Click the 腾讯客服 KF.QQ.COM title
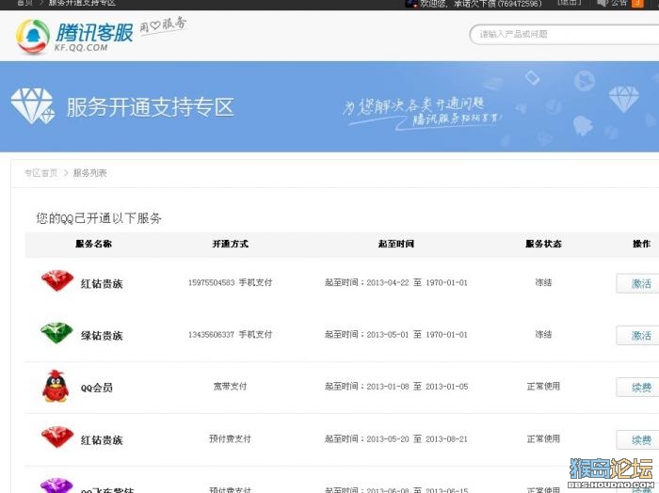659x493 pixels. pos(94,37)
